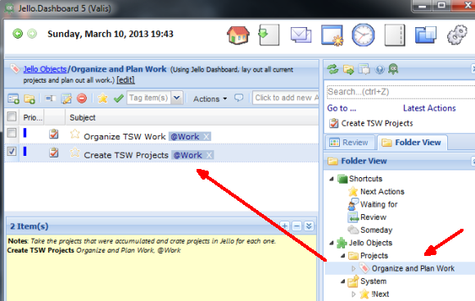Click the green refresh arrows icon
Viewport: 475px width, 301px height.
point(332,70)
